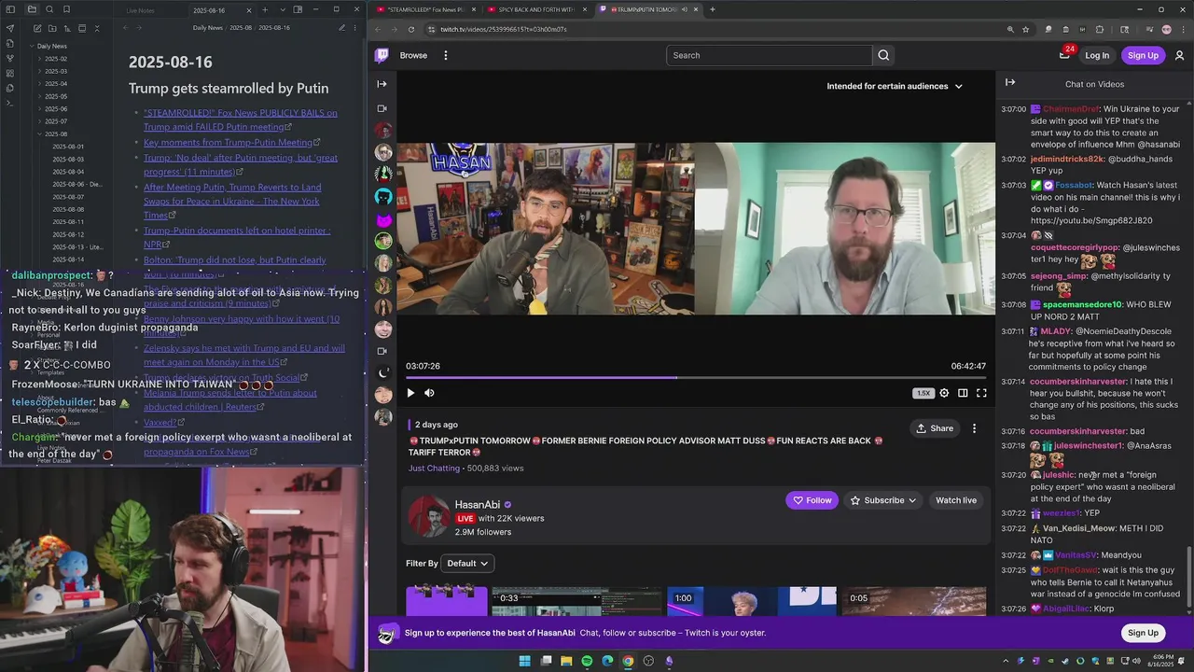This screenshot has height=672, width=1194.
Task: Open Spotify from the Windows taskbar
Action: point(587,661)
